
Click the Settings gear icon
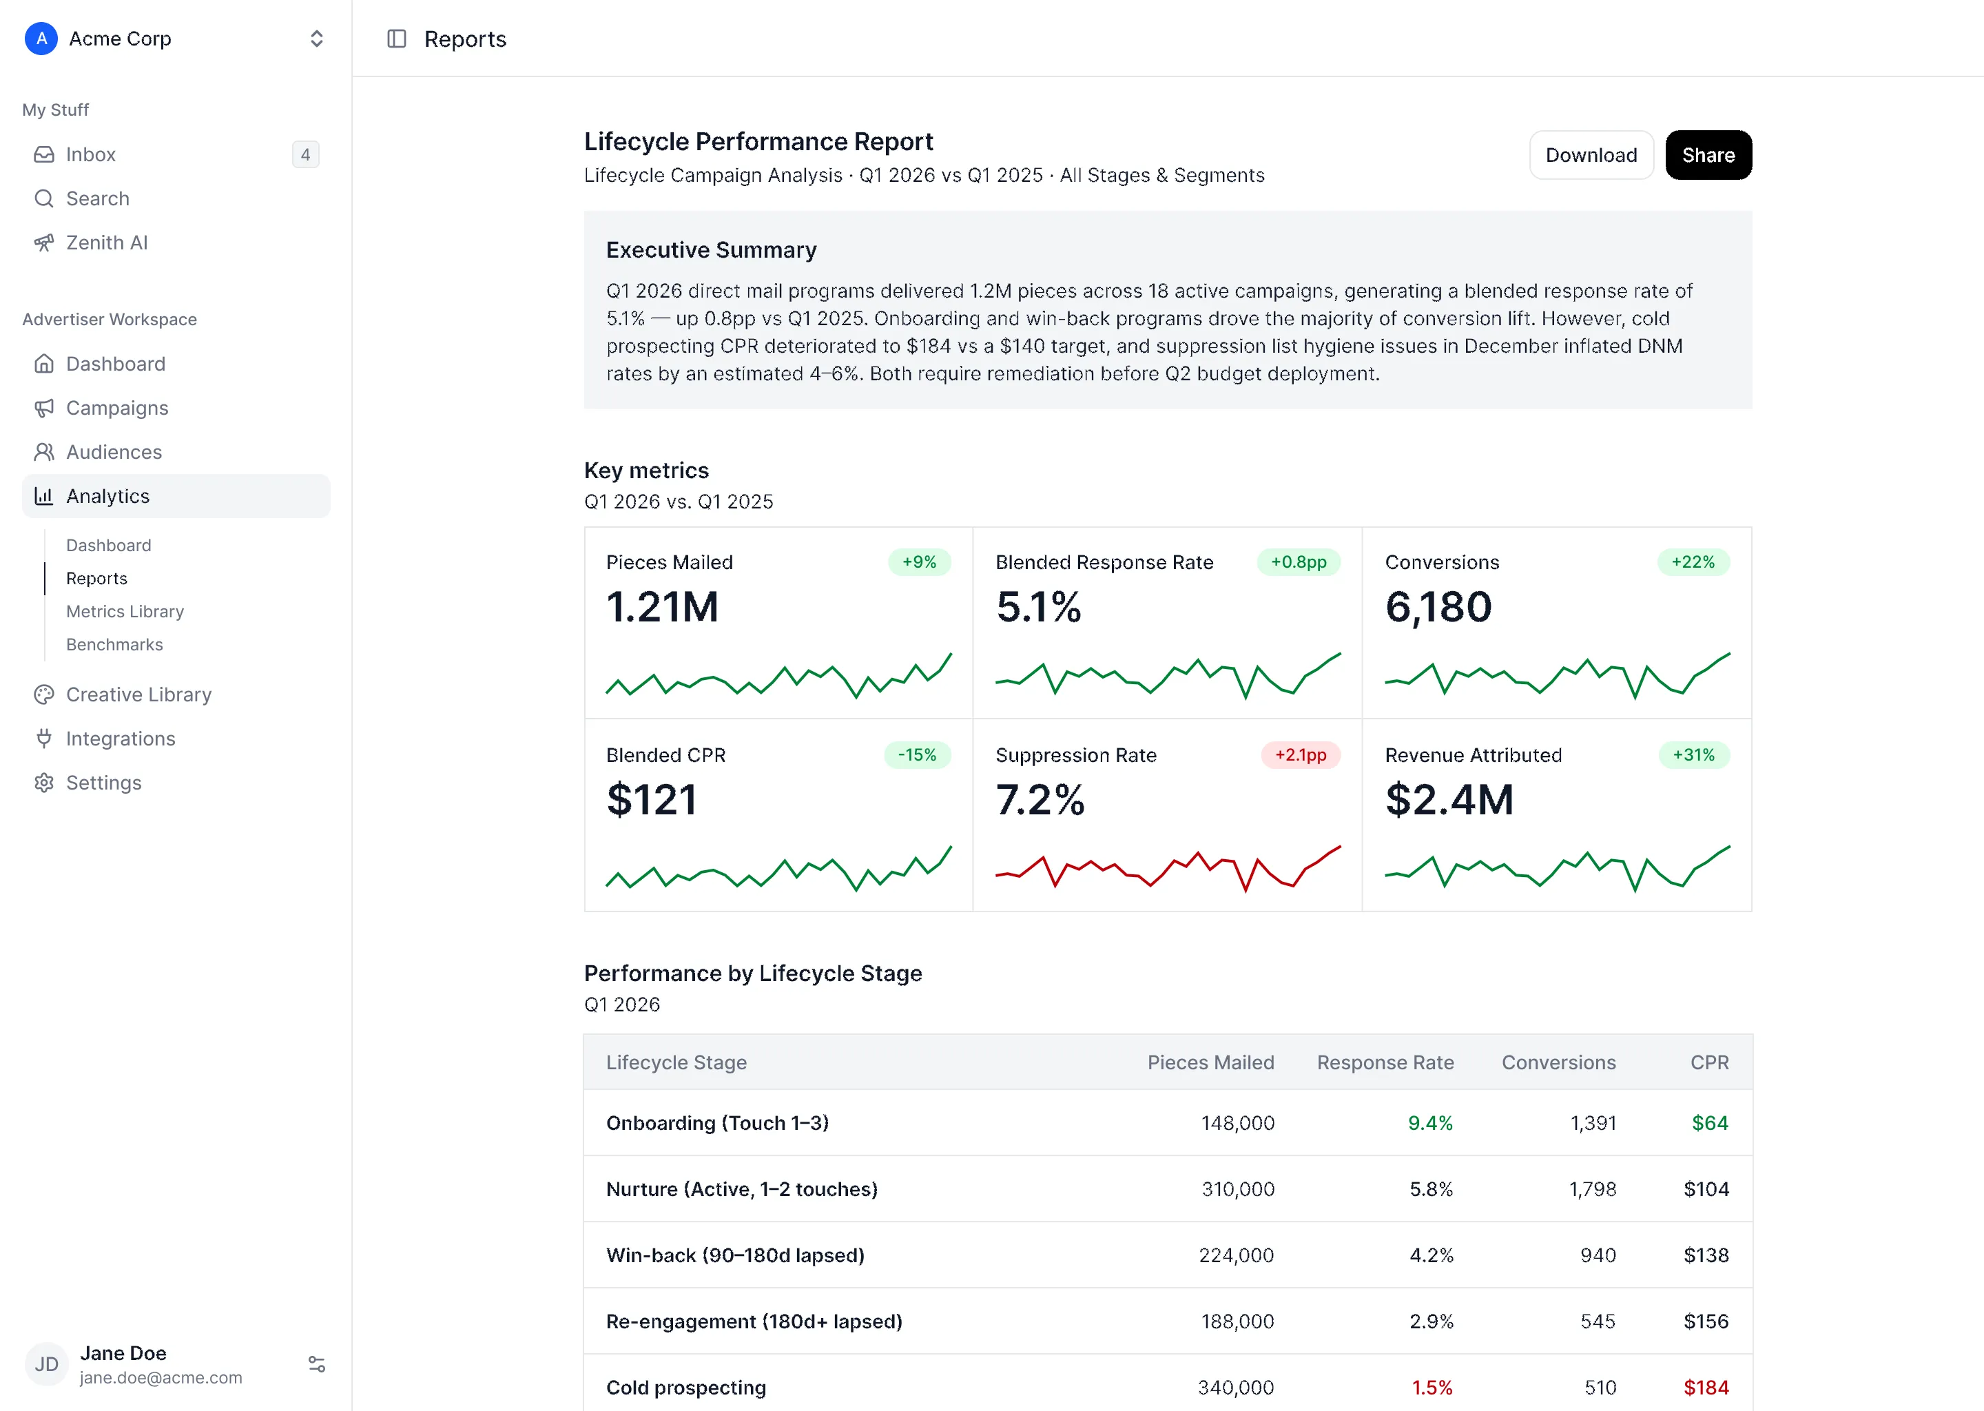click(x=43, y=783)
